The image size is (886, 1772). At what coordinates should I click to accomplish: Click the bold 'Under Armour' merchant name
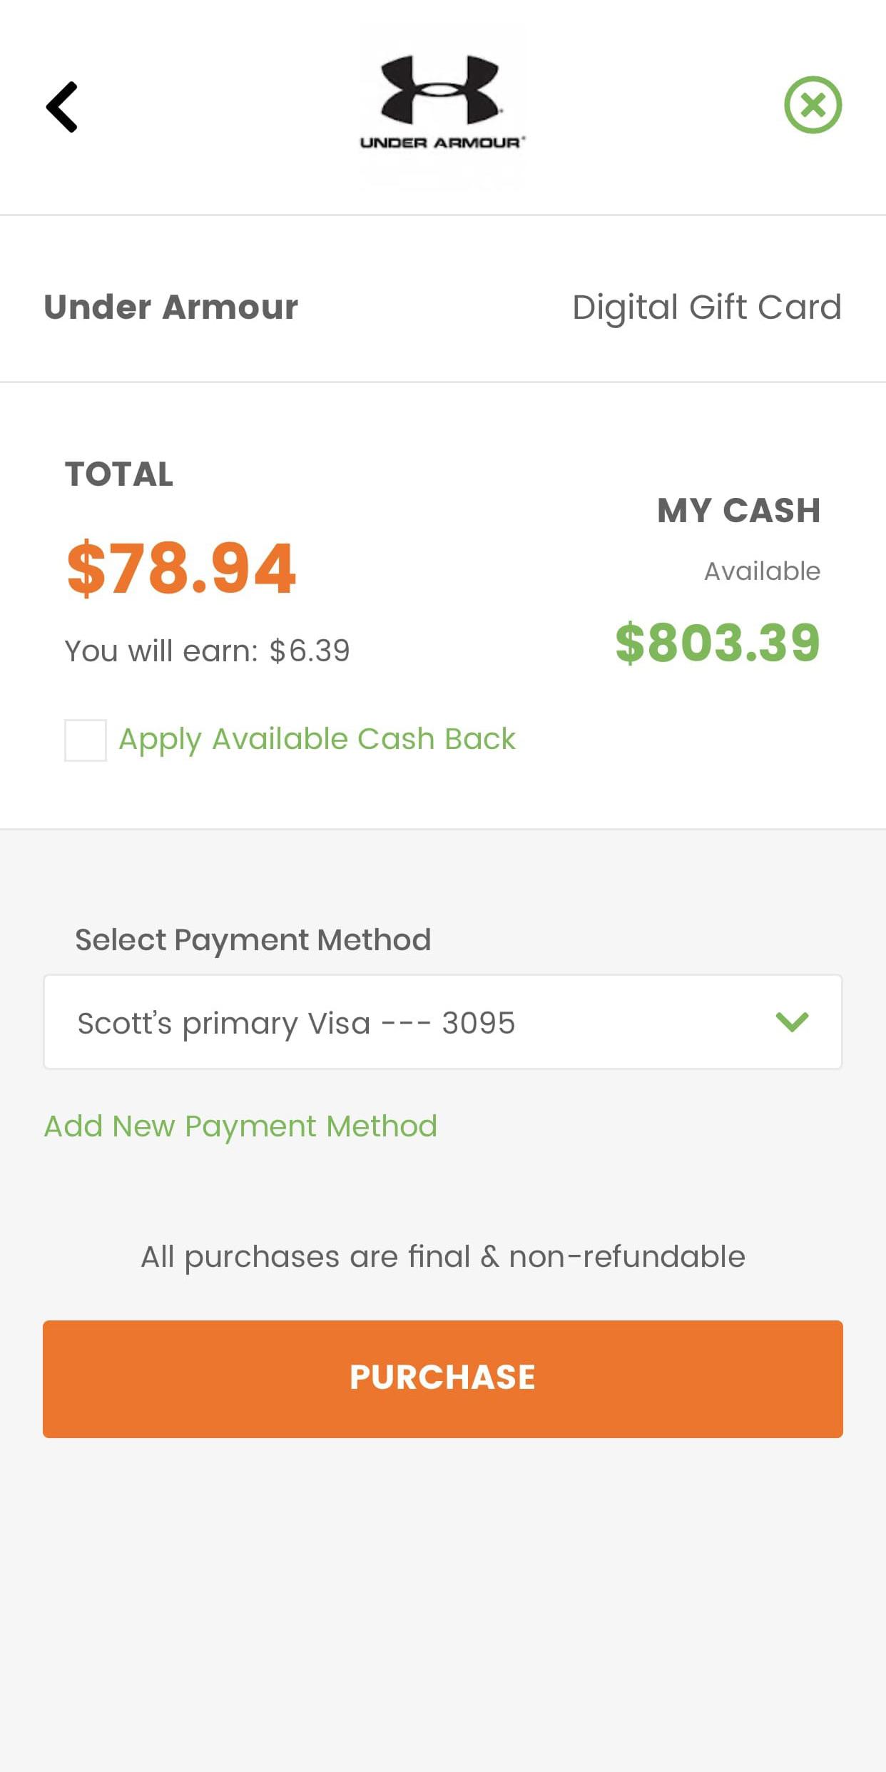coord(170,307)
